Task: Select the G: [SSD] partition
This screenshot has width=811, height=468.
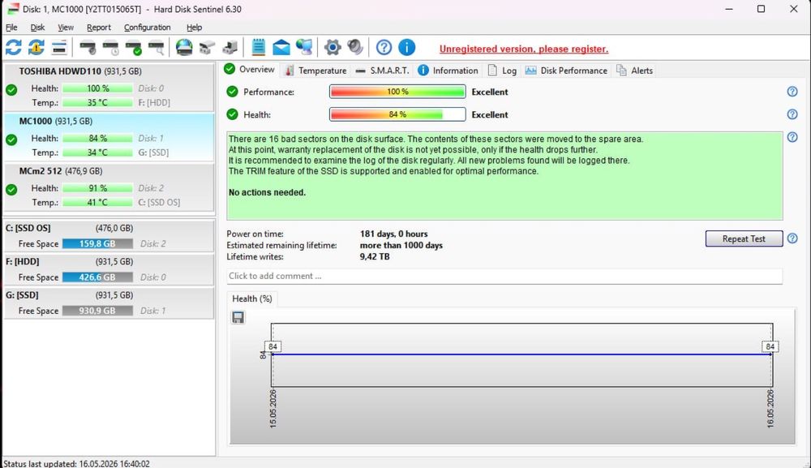Action: pos(109,303)
